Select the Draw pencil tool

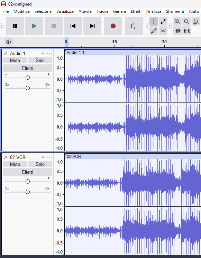(154, 31)
